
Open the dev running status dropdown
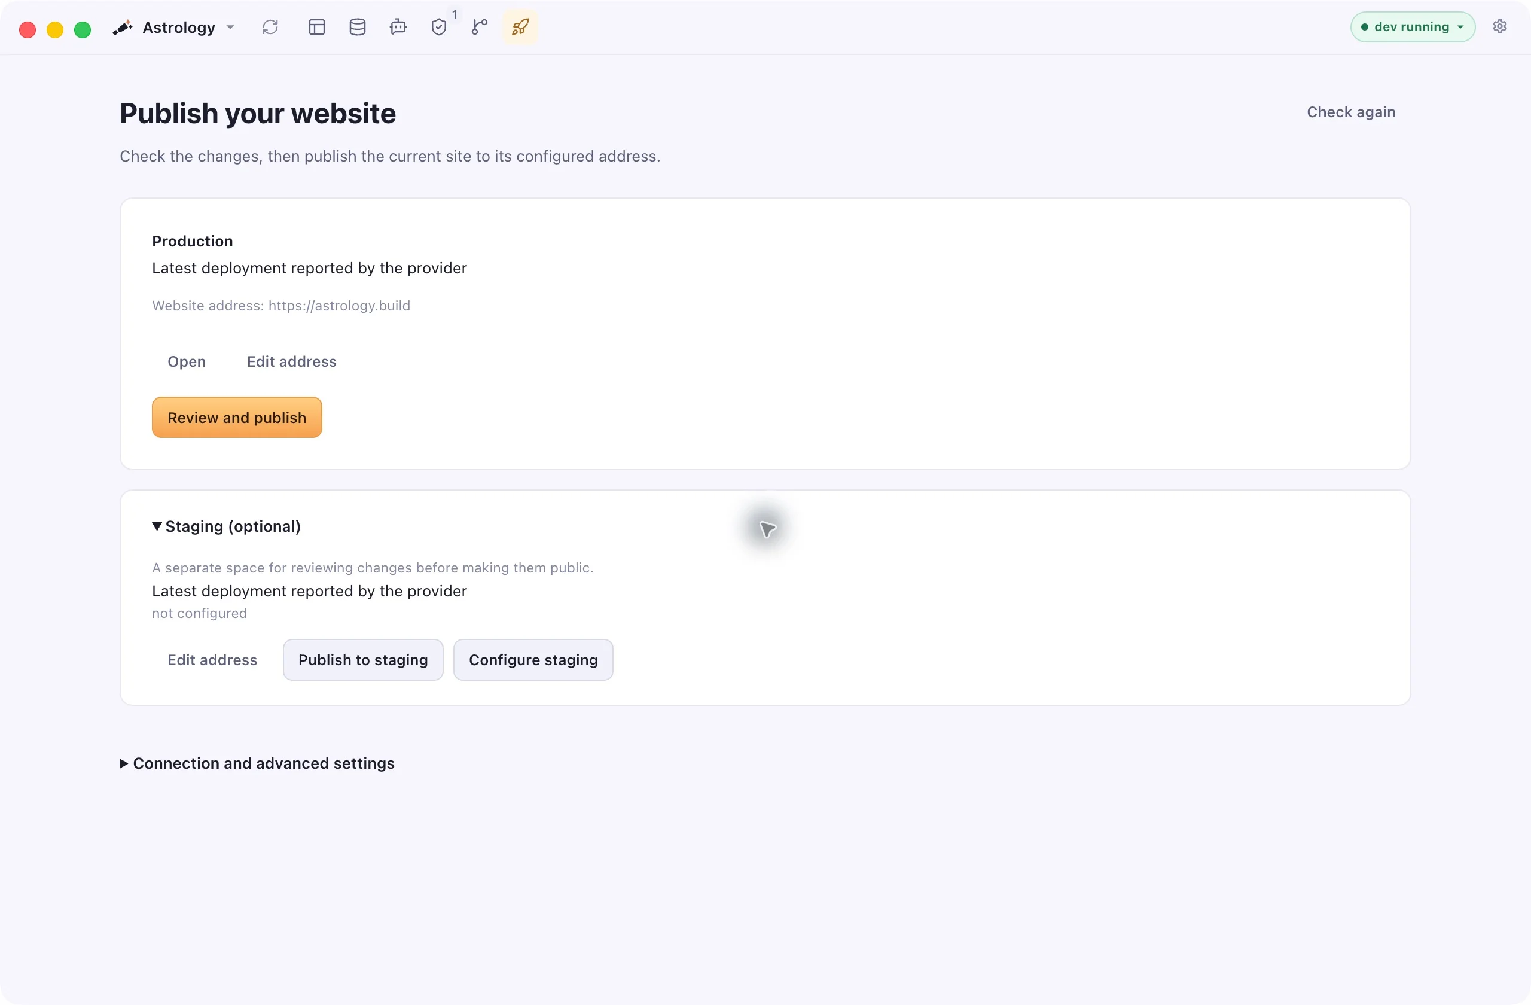click(x=1413, y=27)
